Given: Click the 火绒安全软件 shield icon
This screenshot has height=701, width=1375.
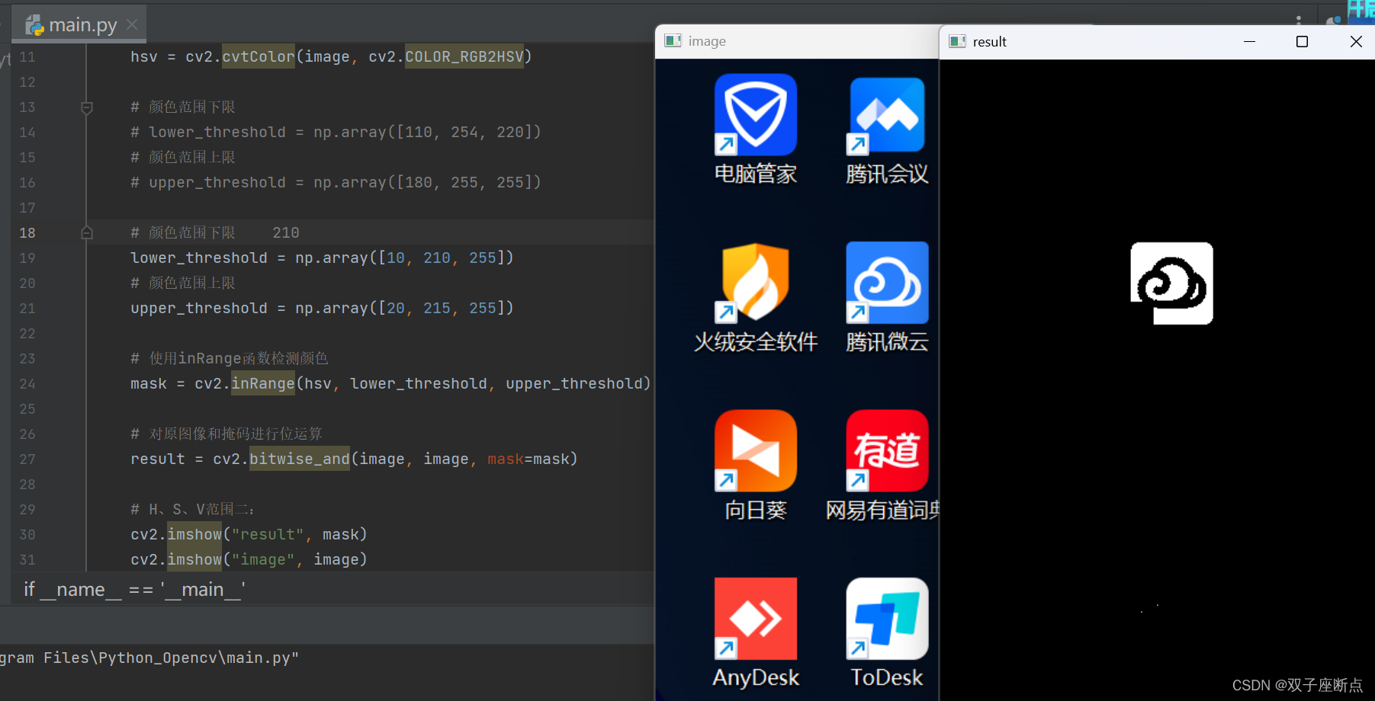Looking at the screenshot, I should [755, 282].
